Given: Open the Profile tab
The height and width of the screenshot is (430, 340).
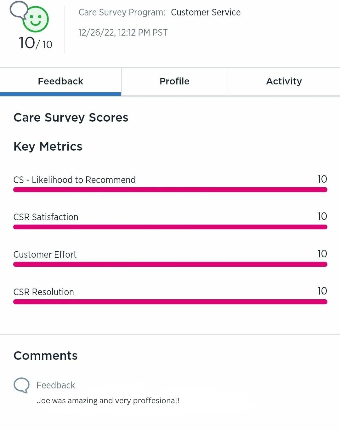Looking at the screenshot, I should pyautogui.click(x=174, y=81).
